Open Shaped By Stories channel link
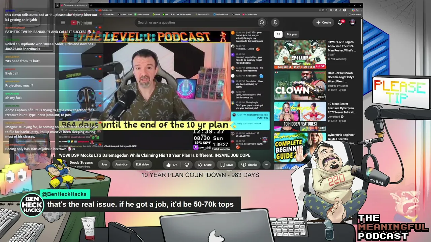The height and width of the screenshot is (242, 431). tap(338, 86)
